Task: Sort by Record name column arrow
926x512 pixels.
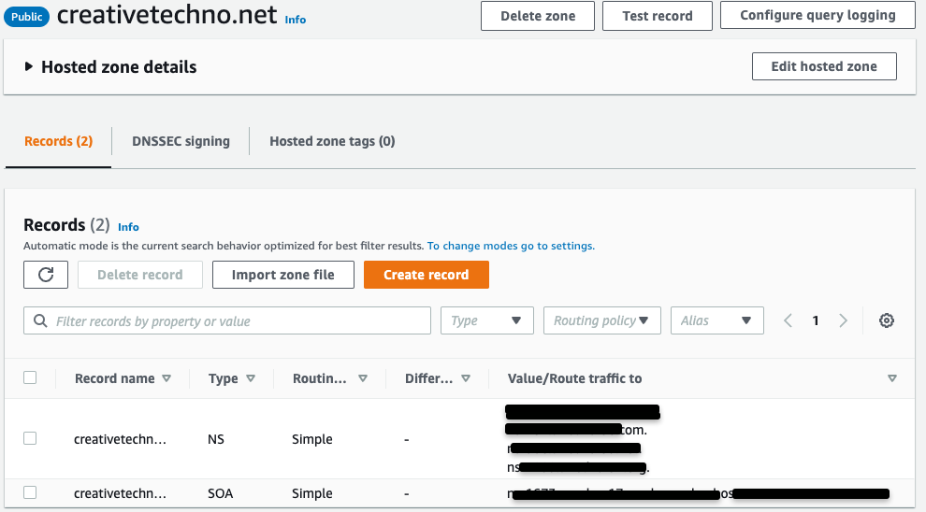Action: pyautogui.click(x=166, y=378)
